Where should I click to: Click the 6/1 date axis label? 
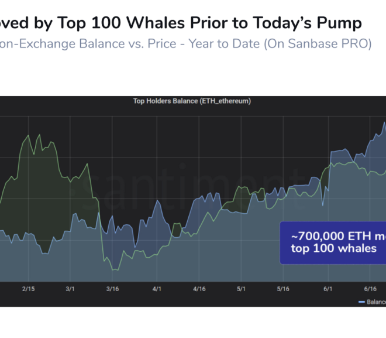(x=328, y=289)
